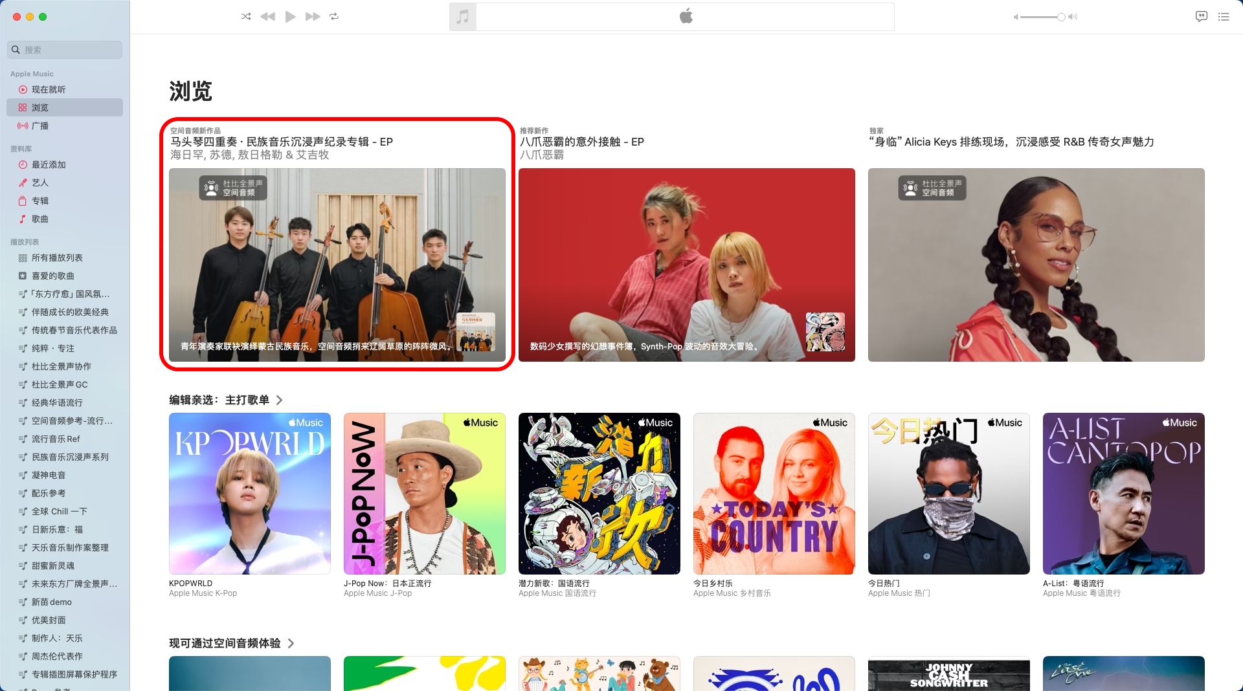Image resolution: width=1243 pixels, height=691 pixels.
Task: Open the Alicia Keys feature image
Action: tap(1036, 265)
